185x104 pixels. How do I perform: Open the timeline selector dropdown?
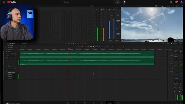(24, 43)
